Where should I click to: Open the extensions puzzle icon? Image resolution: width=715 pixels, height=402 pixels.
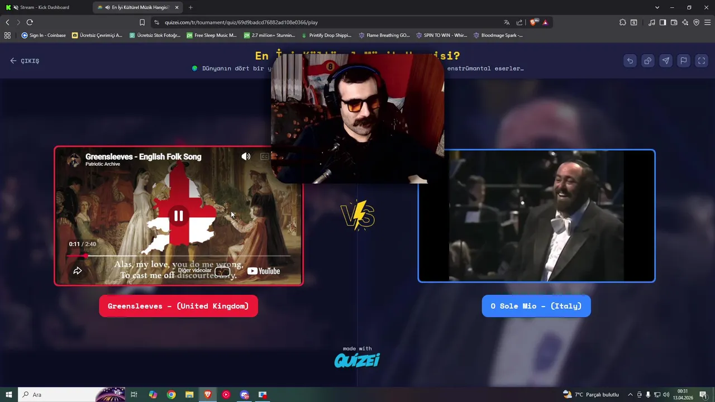[623, 22]
